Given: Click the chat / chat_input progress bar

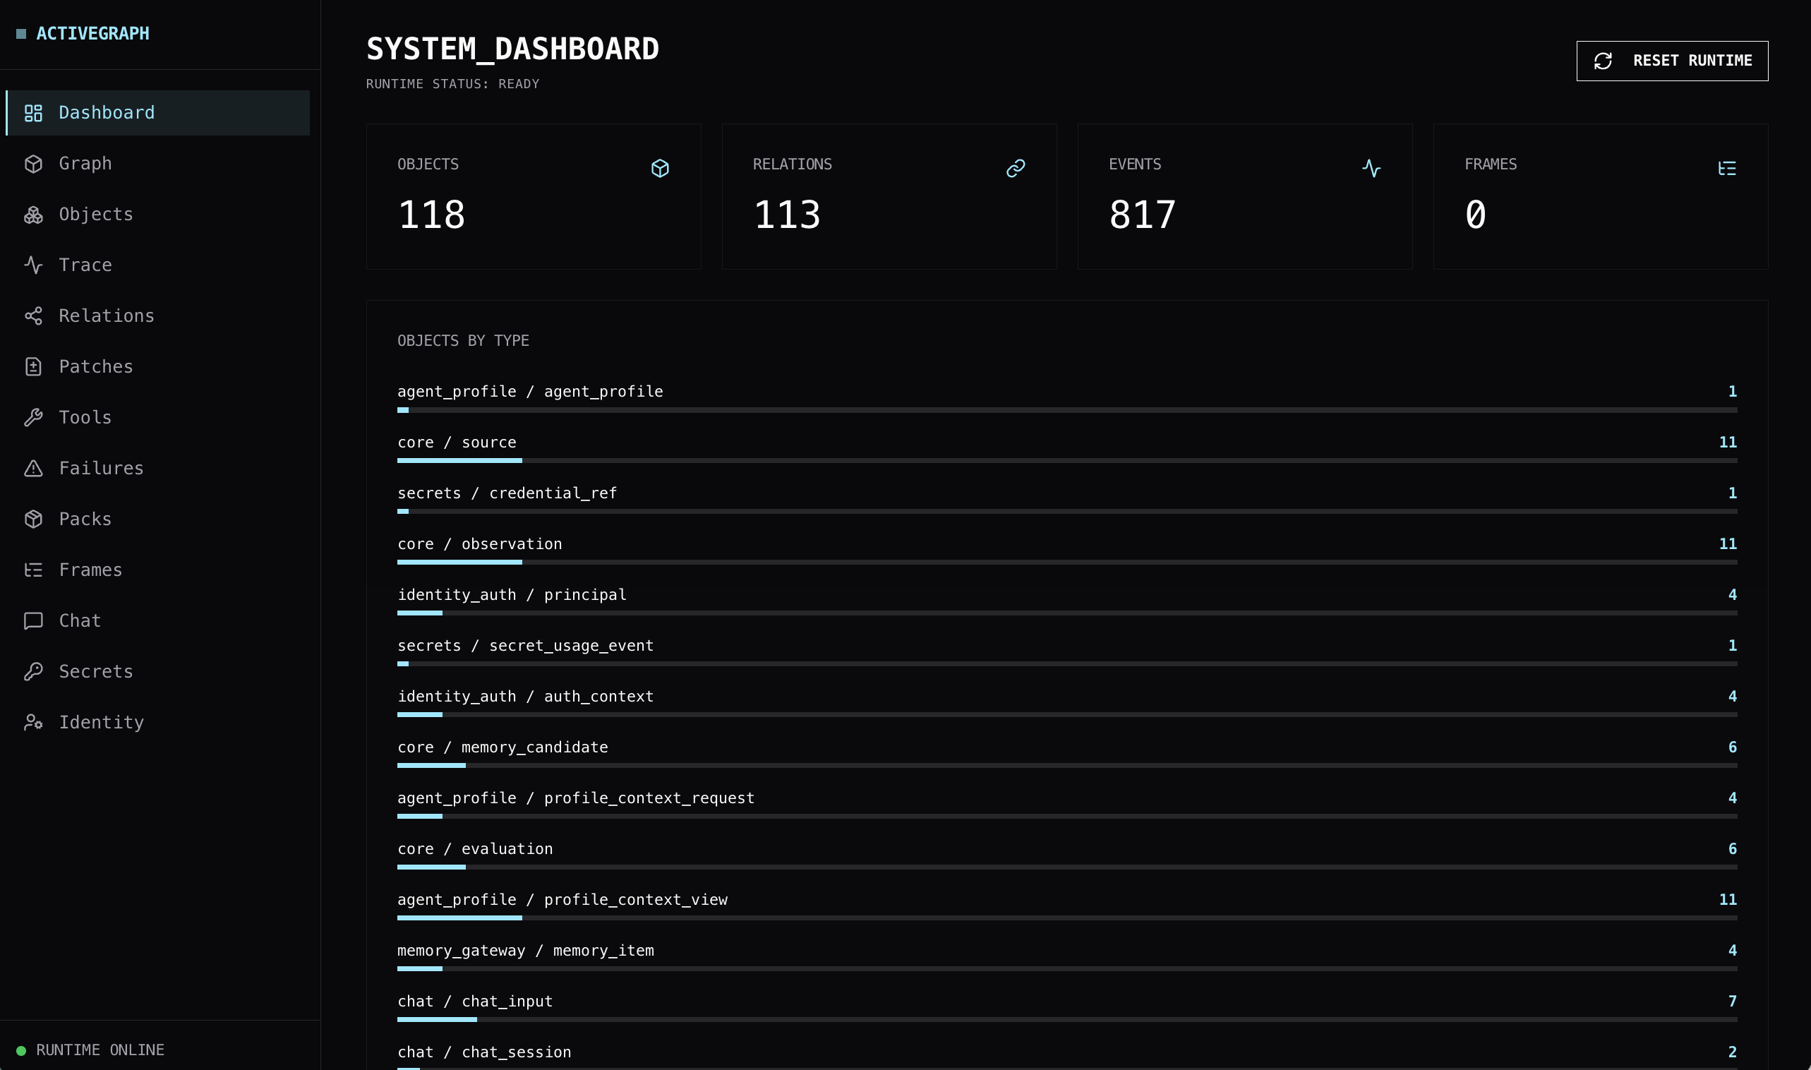Looking at the screenshot, I should (1067, 1019).
